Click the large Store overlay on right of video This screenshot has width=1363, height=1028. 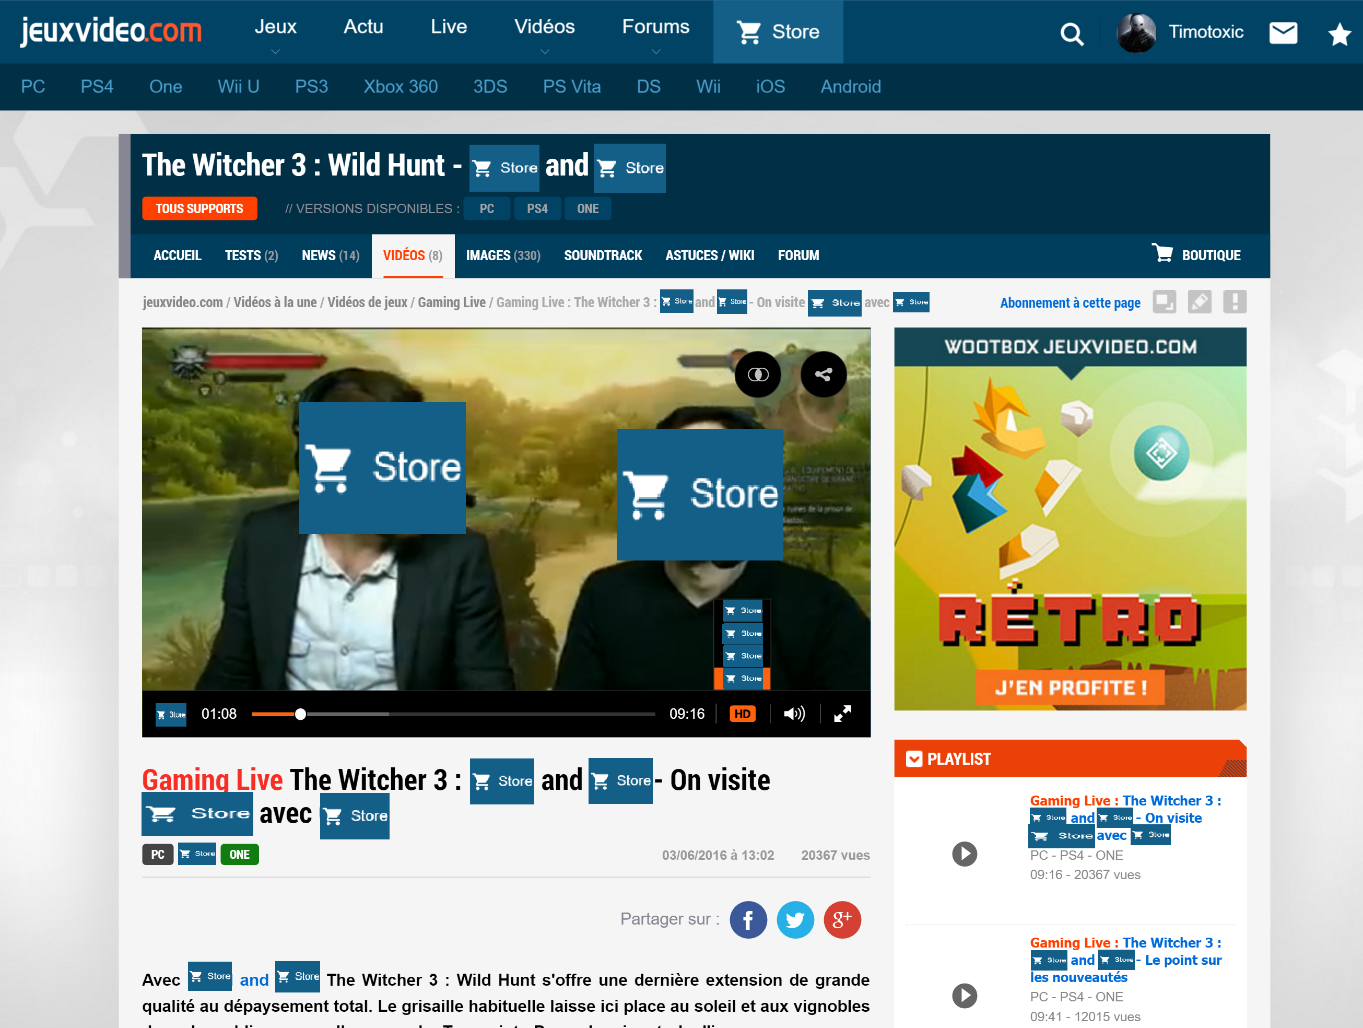coord(699,494)
